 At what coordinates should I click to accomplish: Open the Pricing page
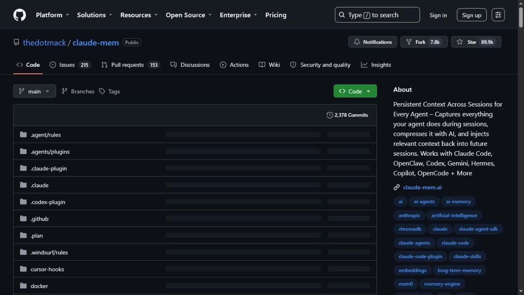(x=276, y=15)
